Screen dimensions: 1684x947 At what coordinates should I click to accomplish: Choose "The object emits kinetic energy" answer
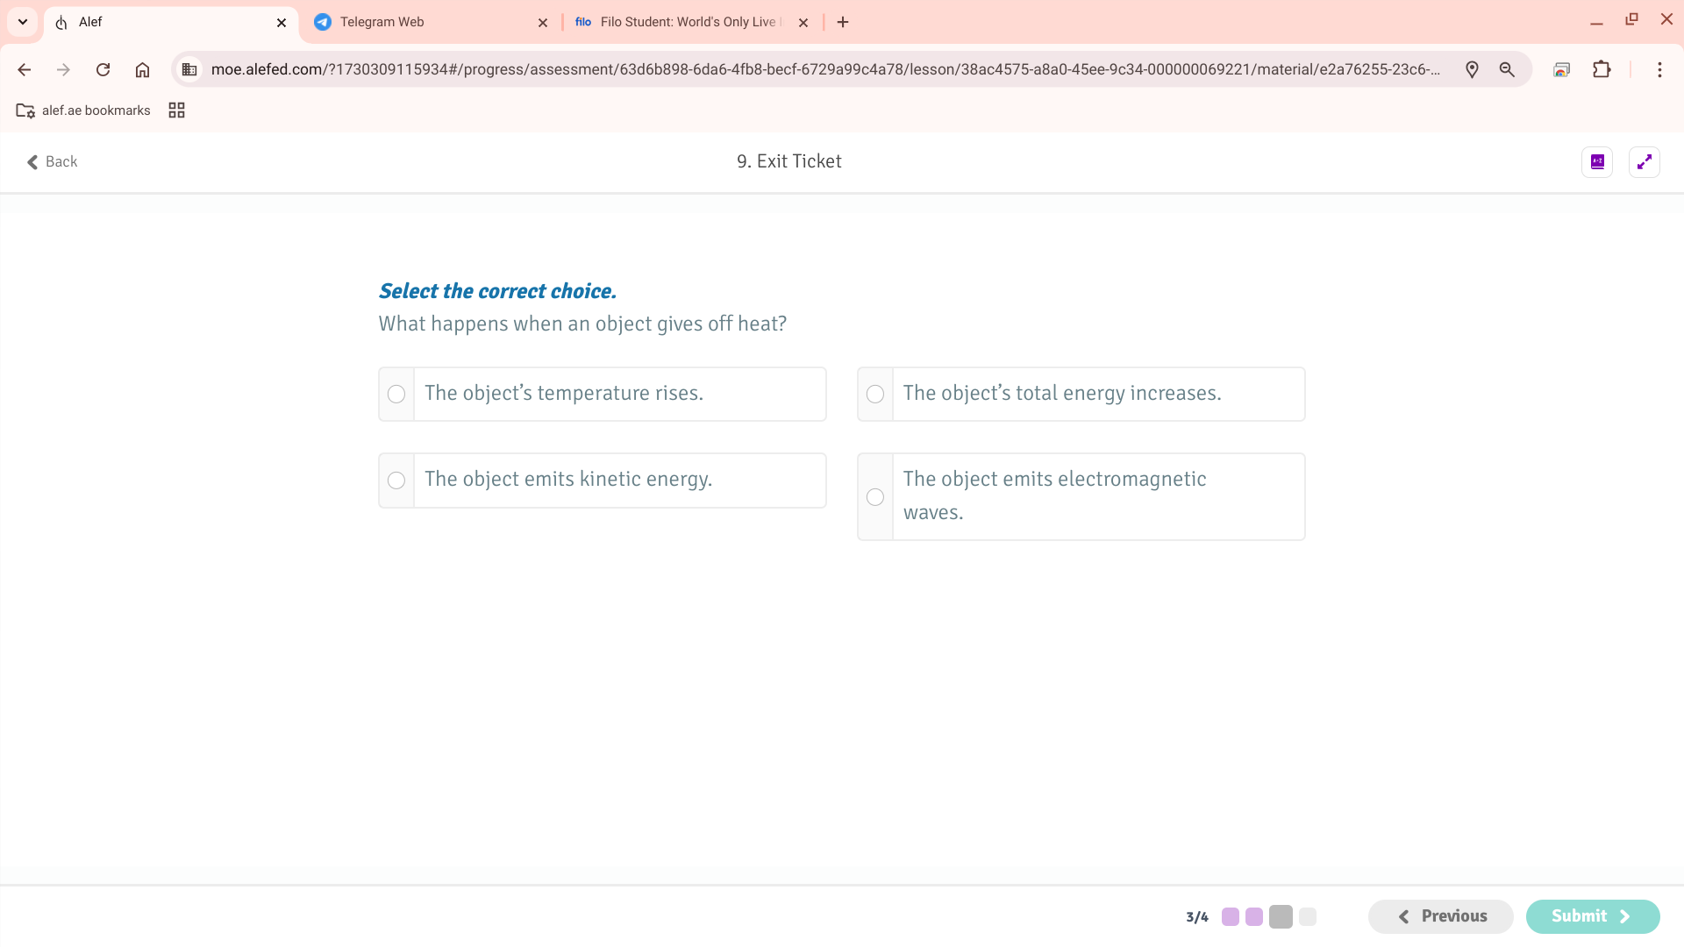pyautogui.click(x=396, y=481)
